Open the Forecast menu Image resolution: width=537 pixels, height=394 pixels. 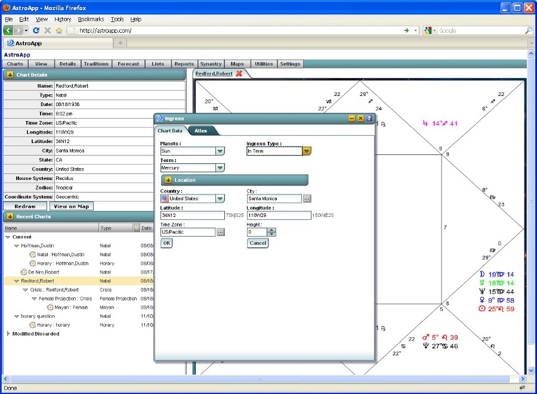[128, 64]
